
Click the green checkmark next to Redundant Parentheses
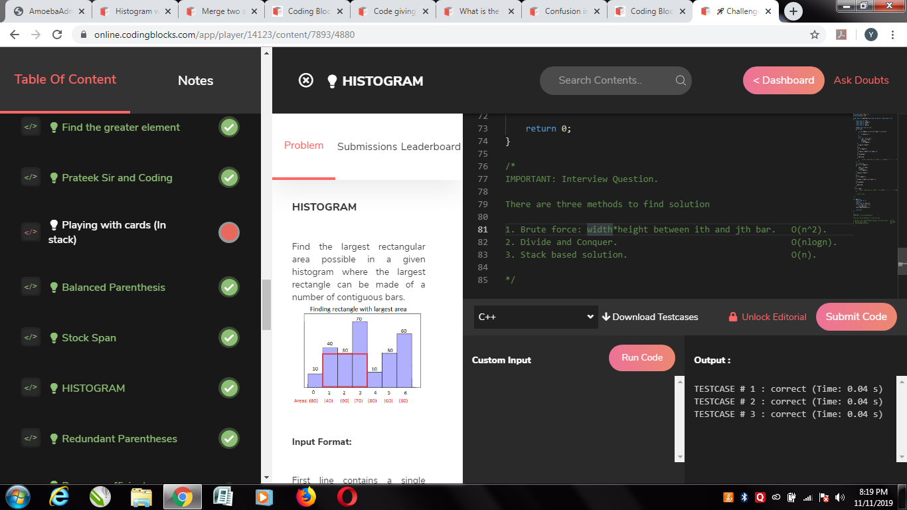click(x=228, y=438)
